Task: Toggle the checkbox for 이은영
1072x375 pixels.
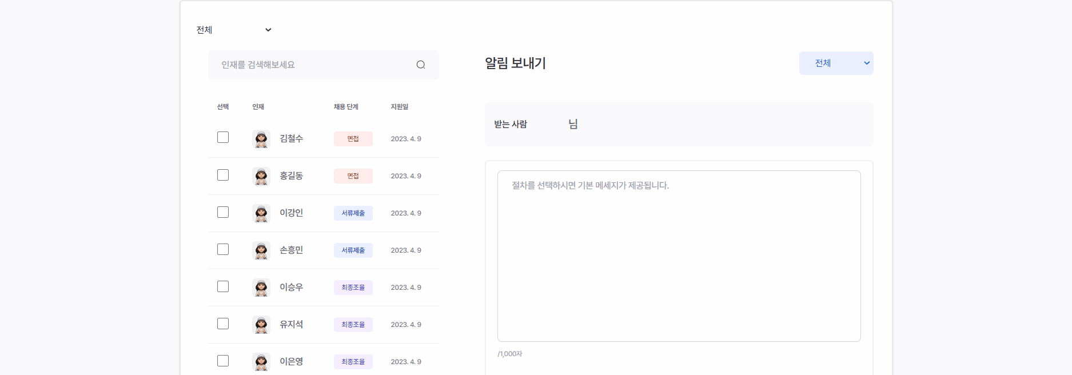Action: coord(223,361)
